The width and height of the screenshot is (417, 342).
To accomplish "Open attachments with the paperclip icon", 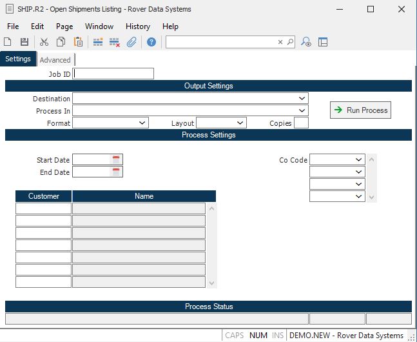I will coord(131,42).
